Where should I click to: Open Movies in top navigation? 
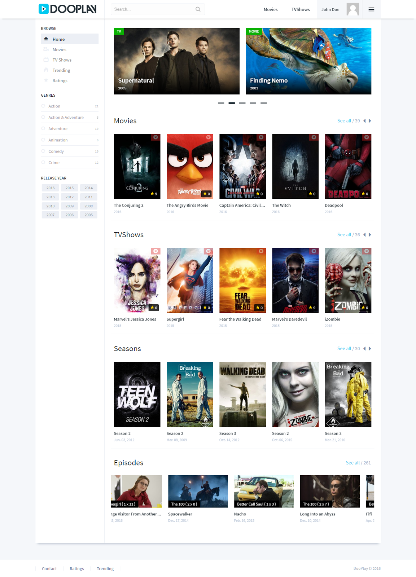point(271,9)
